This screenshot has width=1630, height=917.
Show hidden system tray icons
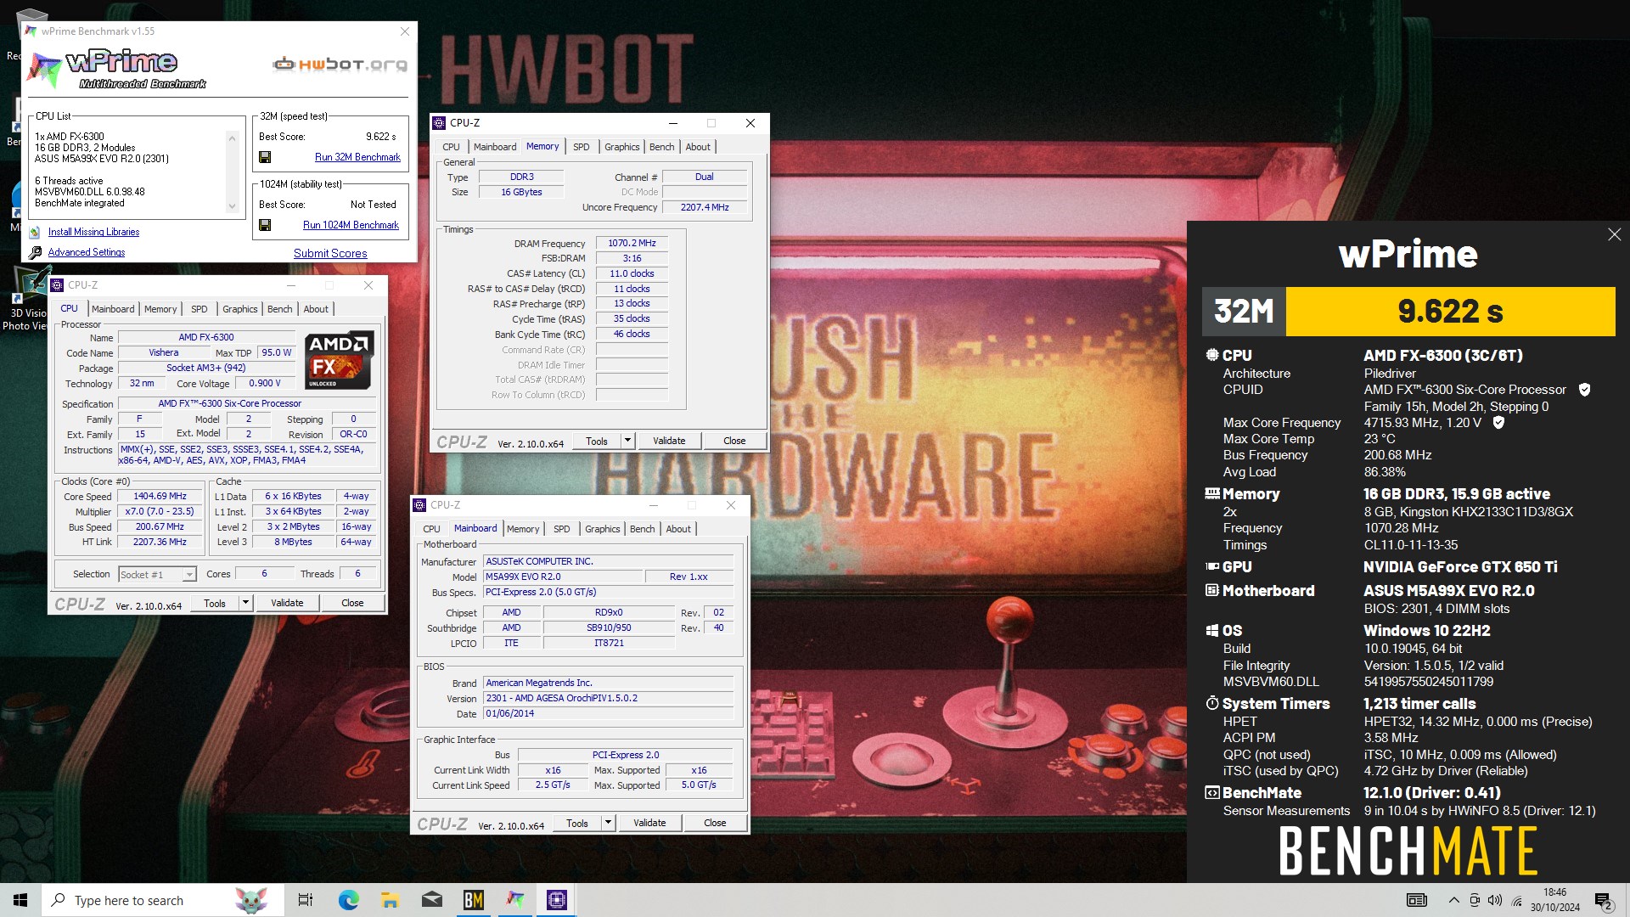(x=1454, y=900)
